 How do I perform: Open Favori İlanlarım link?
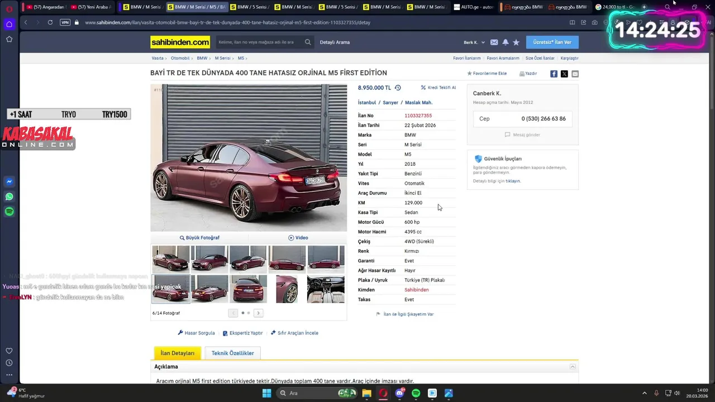point(467,58)
